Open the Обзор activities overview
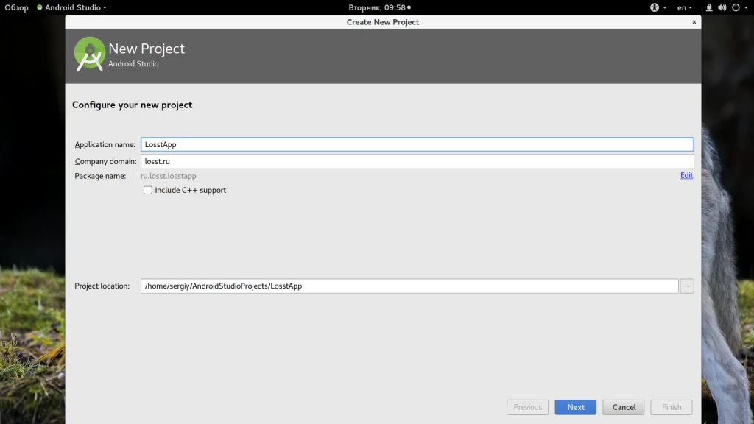 [x=16, y=7]
